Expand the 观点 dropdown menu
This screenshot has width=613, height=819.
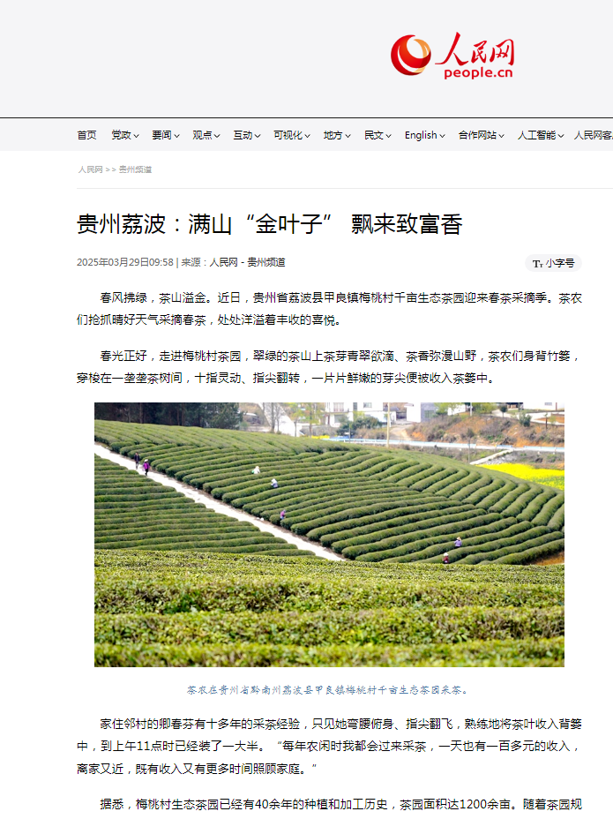[206, 135]
